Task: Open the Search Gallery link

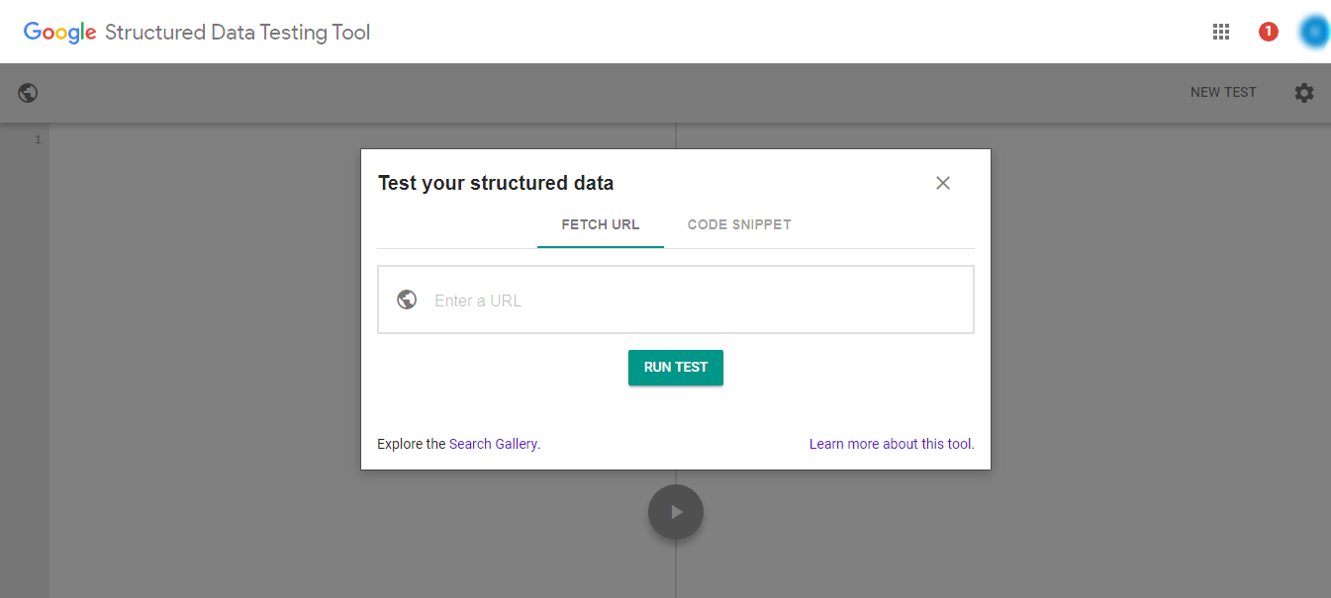Action: click(x=492, y=443)
